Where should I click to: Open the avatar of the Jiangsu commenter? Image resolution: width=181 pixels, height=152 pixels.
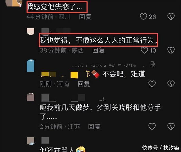click(x=31, y=97)
